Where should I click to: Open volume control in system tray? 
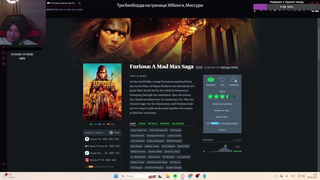click(303, 176)
